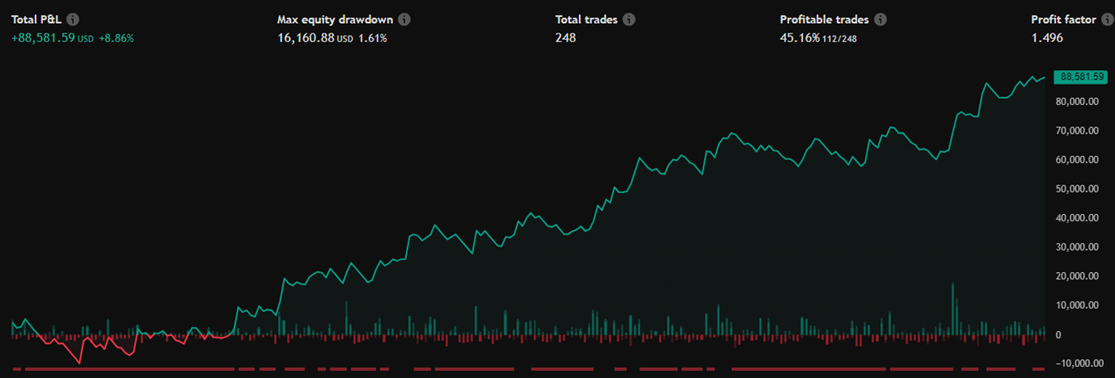Click the Total P&L metric title
Viewport: 1115px width, 378px height.
37,20
